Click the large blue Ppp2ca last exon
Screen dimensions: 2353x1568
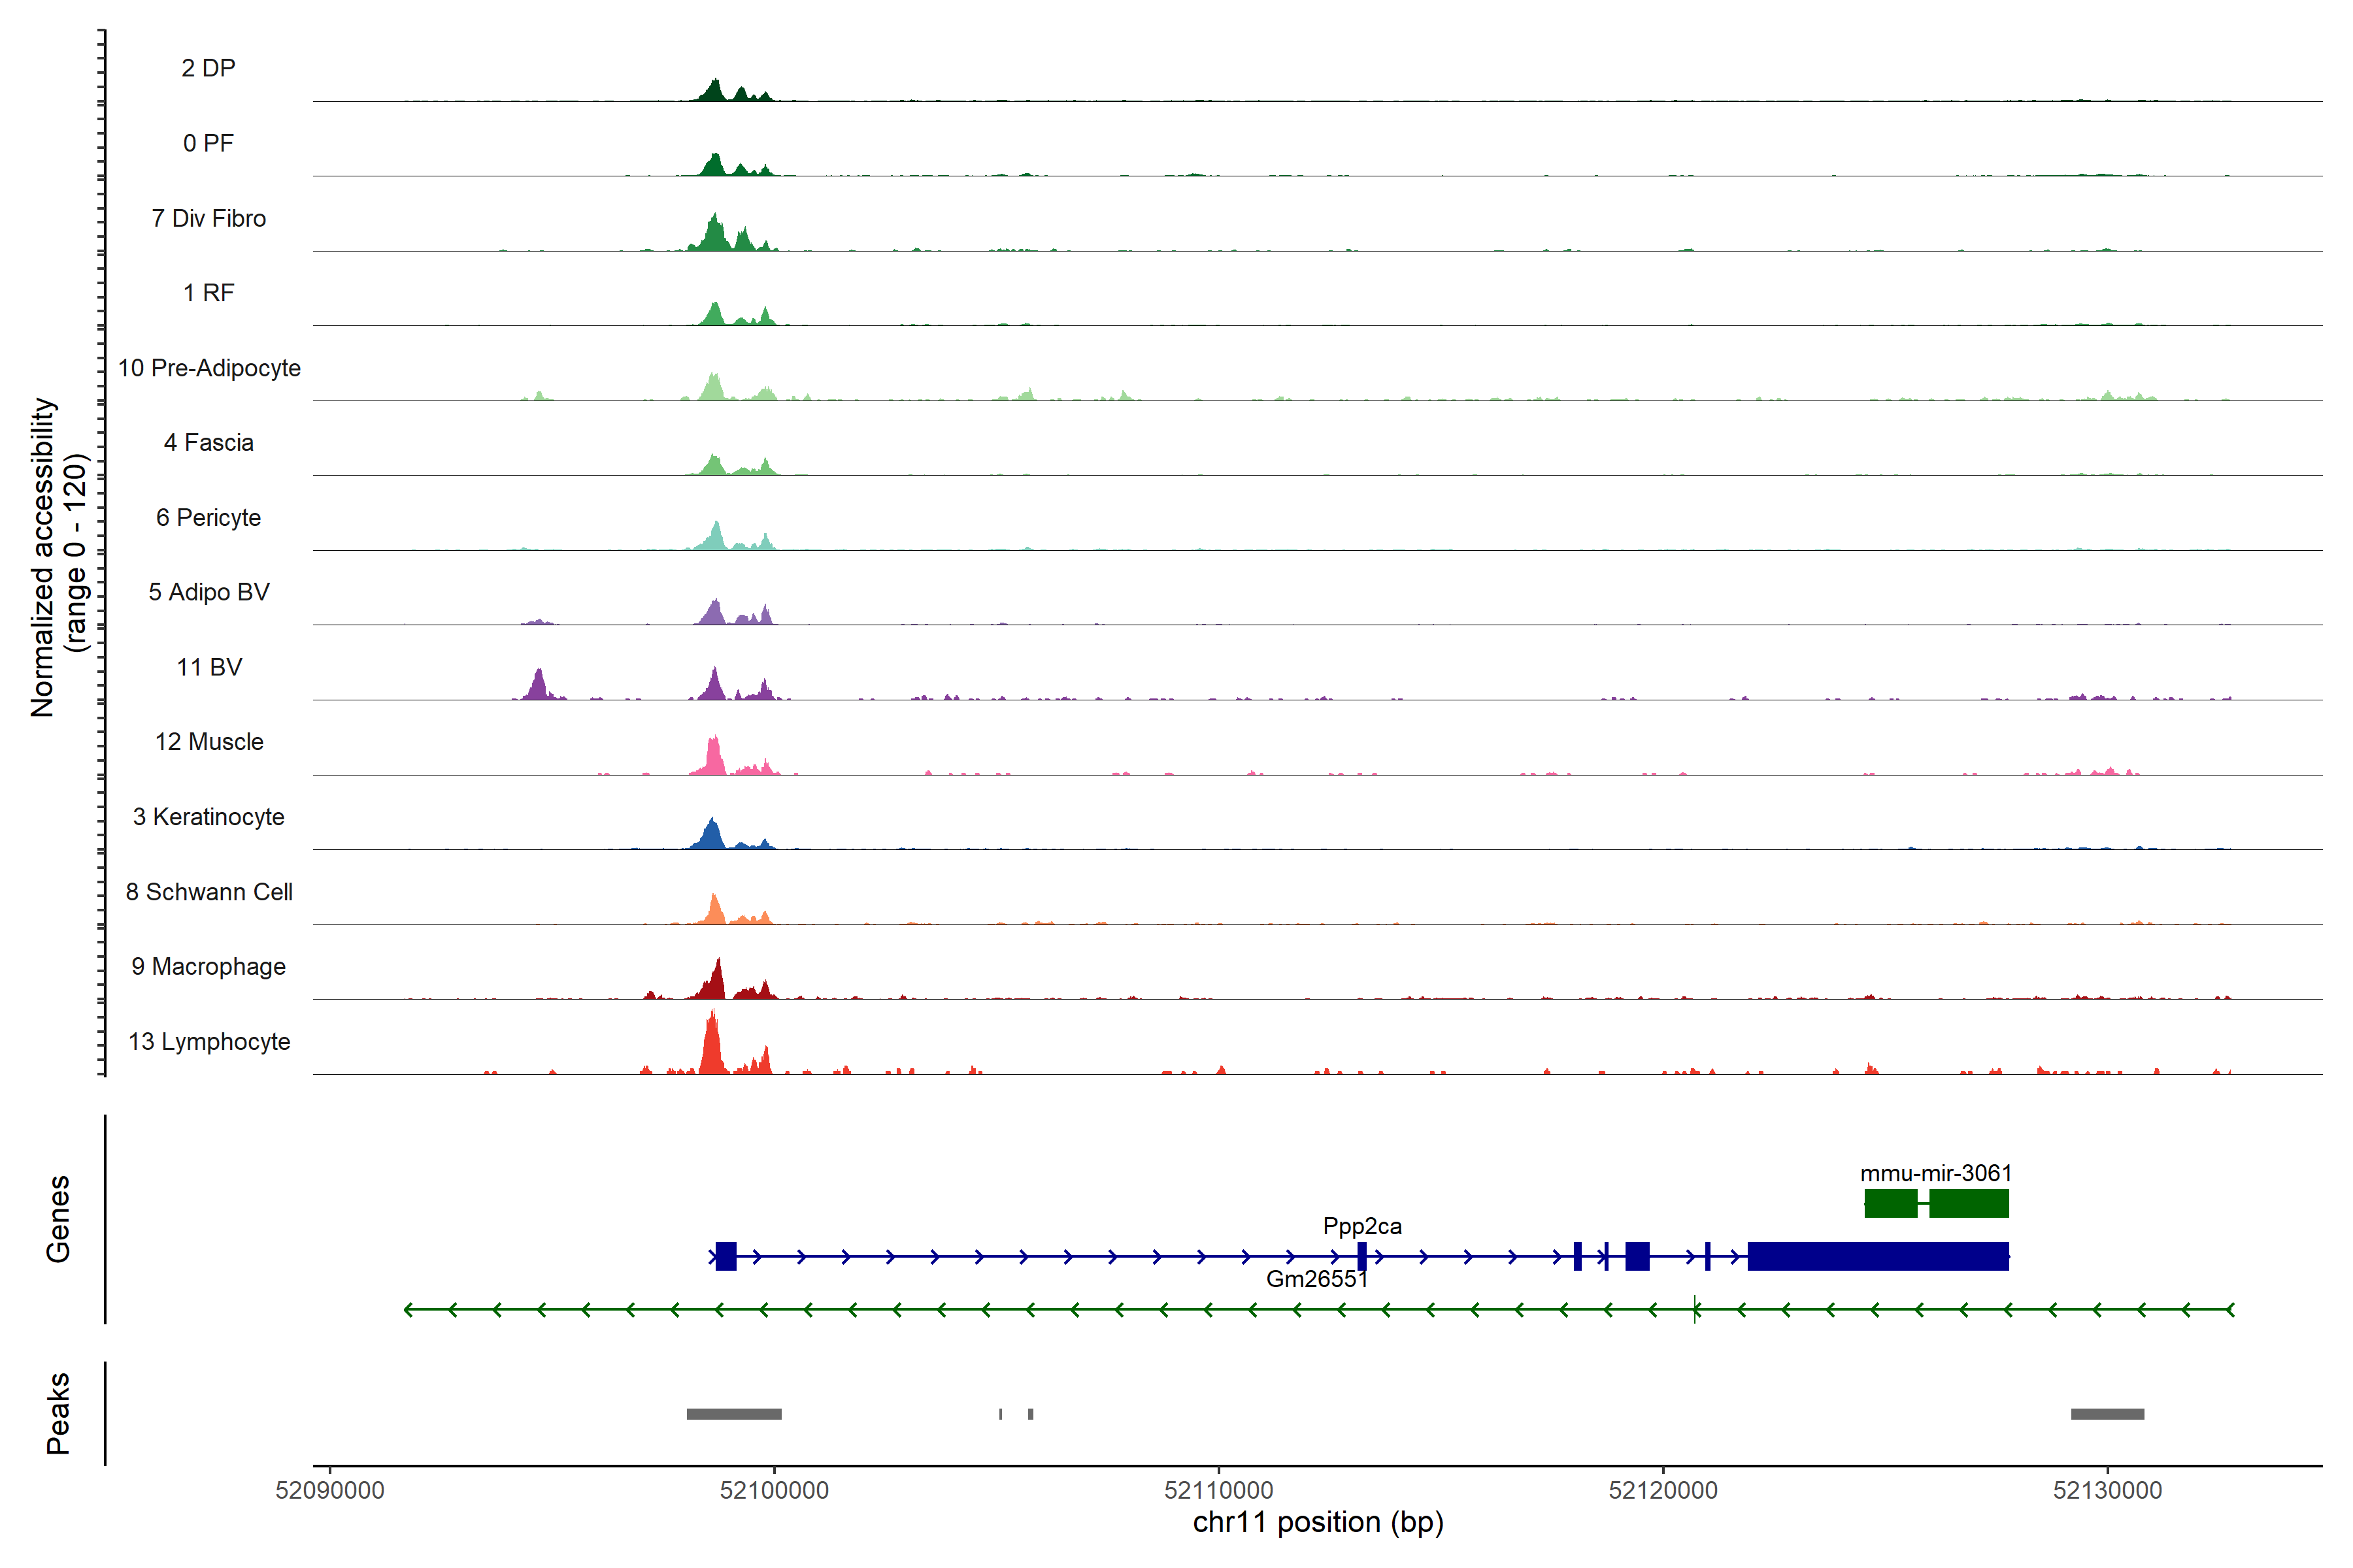click(1877, 1256)
